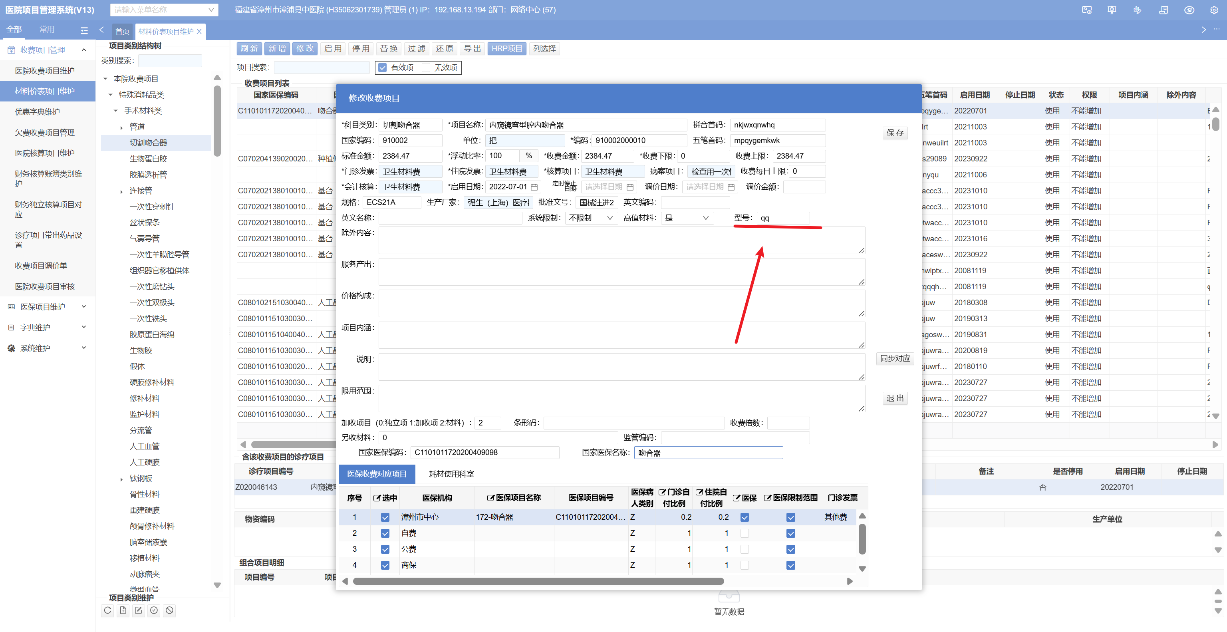Screen dimensions: 1227x632
Task: Click the presentation board chart icon in header
Action: coord(1112,10)
